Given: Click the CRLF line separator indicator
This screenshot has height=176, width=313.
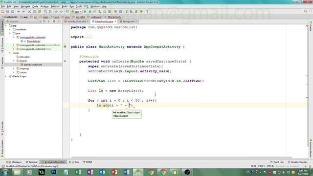Looking at the screenshot, I should tap(261, 166).
